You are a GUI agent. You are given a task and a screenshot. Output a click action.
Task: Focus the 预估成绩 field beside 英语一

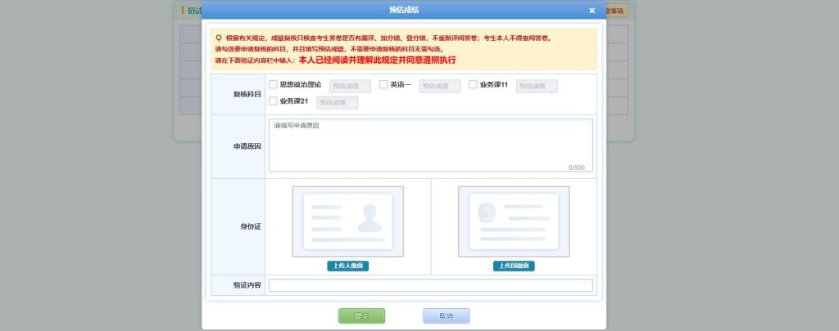(x=439, y=86)
